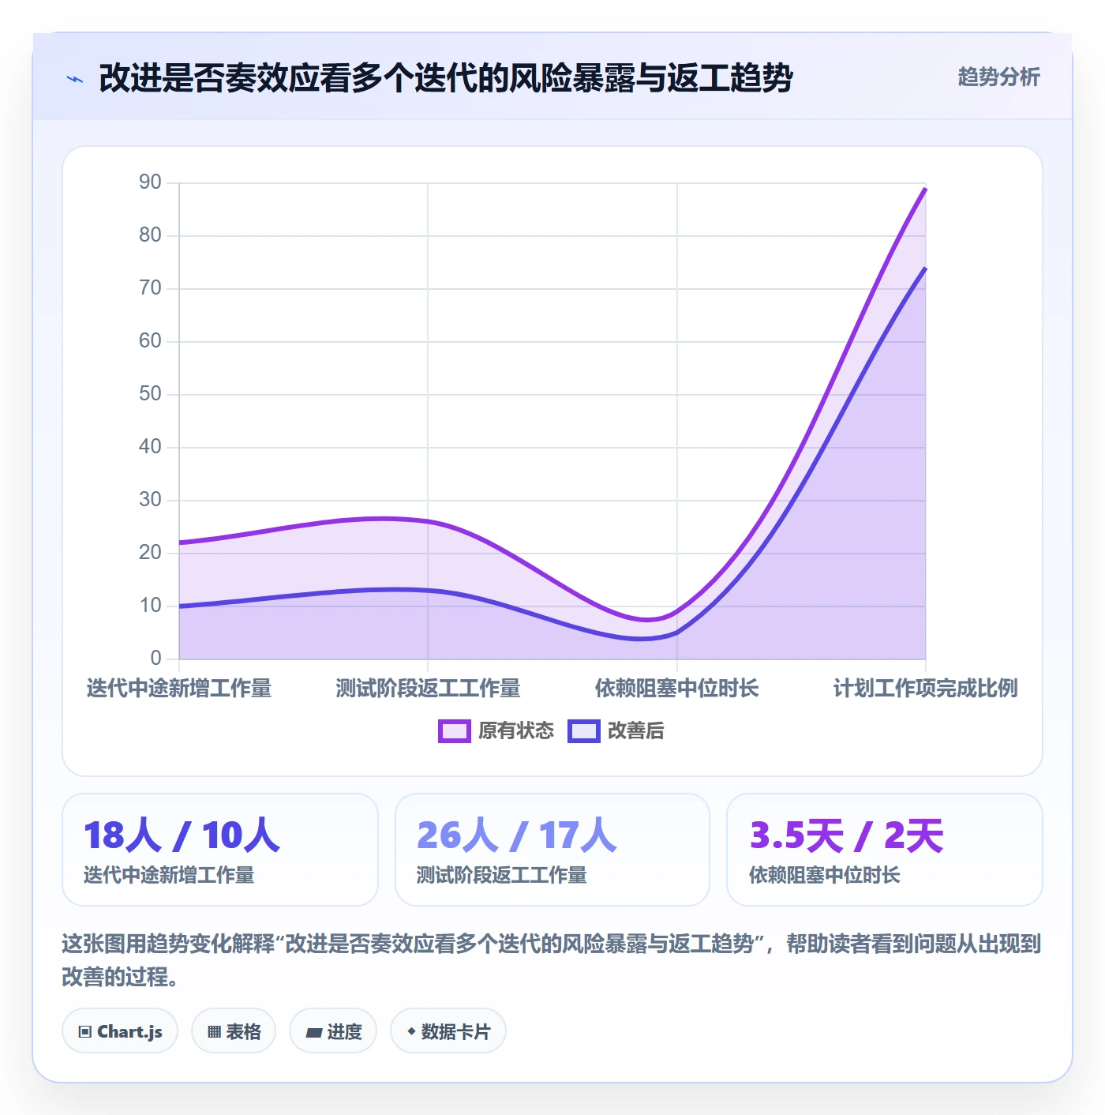Click the 3.5天 / 2天 value

pyautogui.click(x=846, y=835)
